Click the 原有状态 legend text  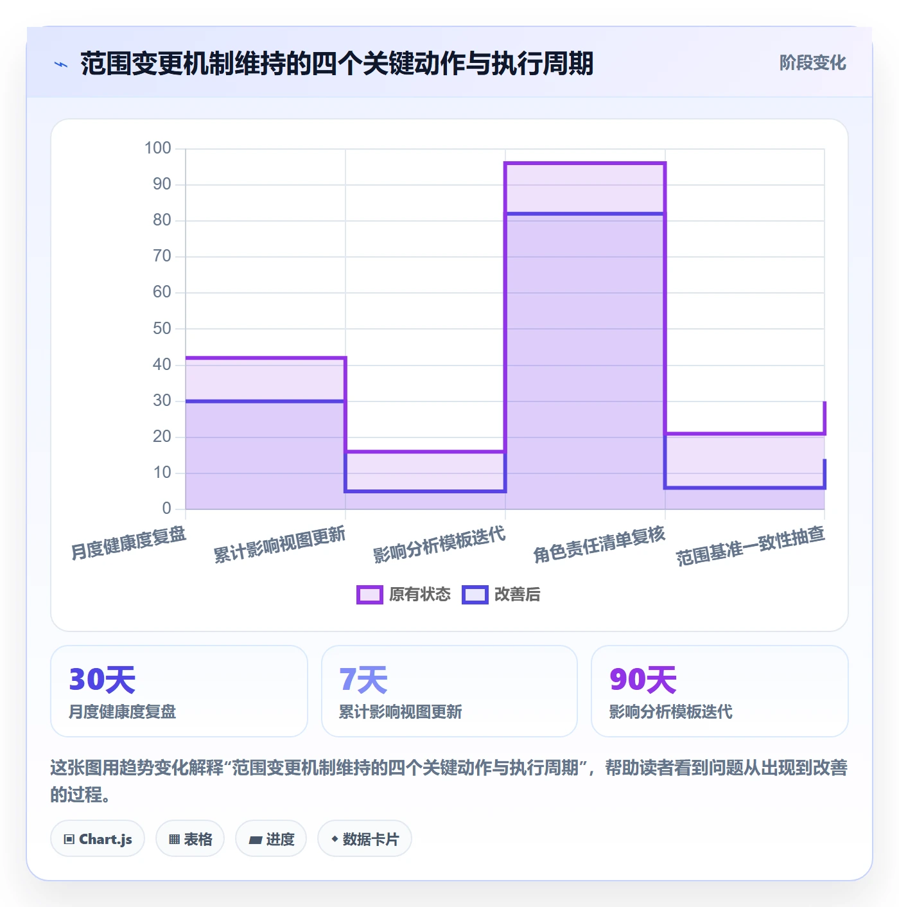[419, 595]
